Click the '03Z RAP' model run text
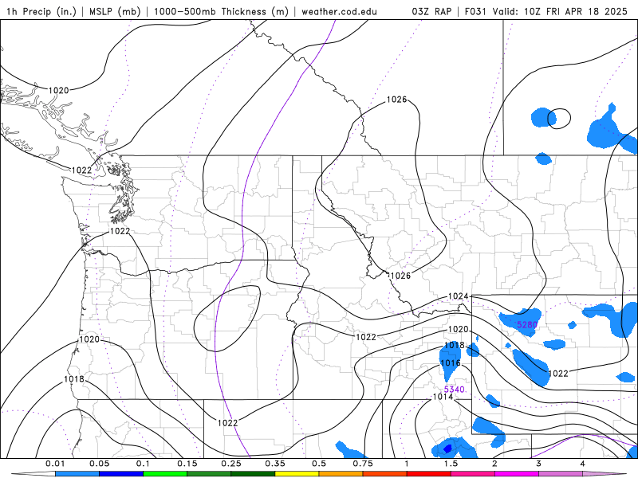 pos(431,11)
